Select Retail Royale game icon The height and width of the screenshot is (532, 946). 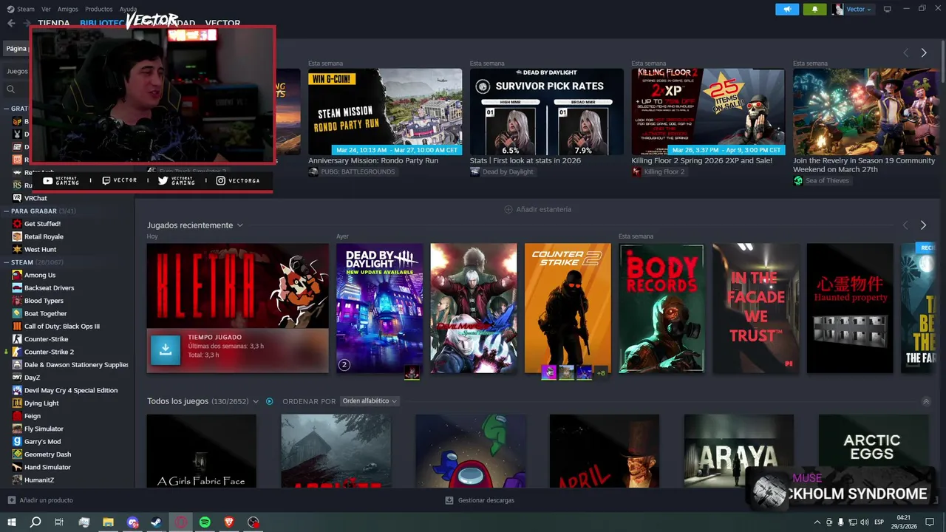pos(18,236)
